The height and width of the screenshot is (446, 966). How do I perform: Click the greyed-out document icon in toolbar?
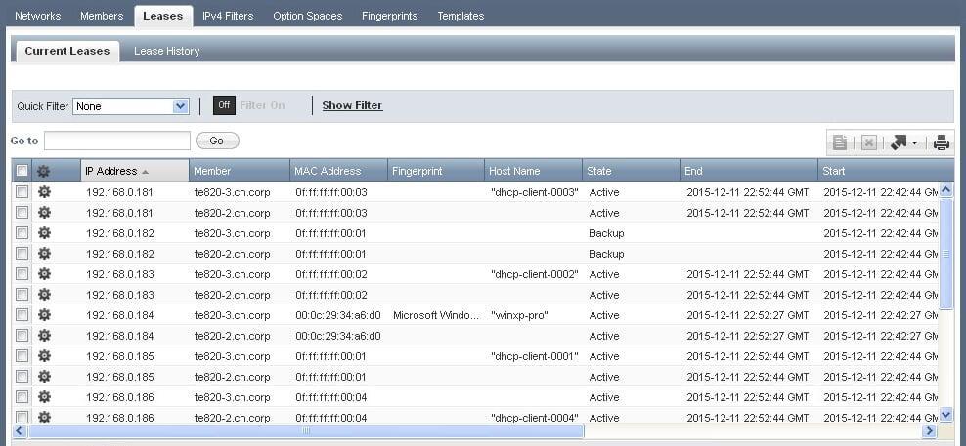[x=840, y=142]
